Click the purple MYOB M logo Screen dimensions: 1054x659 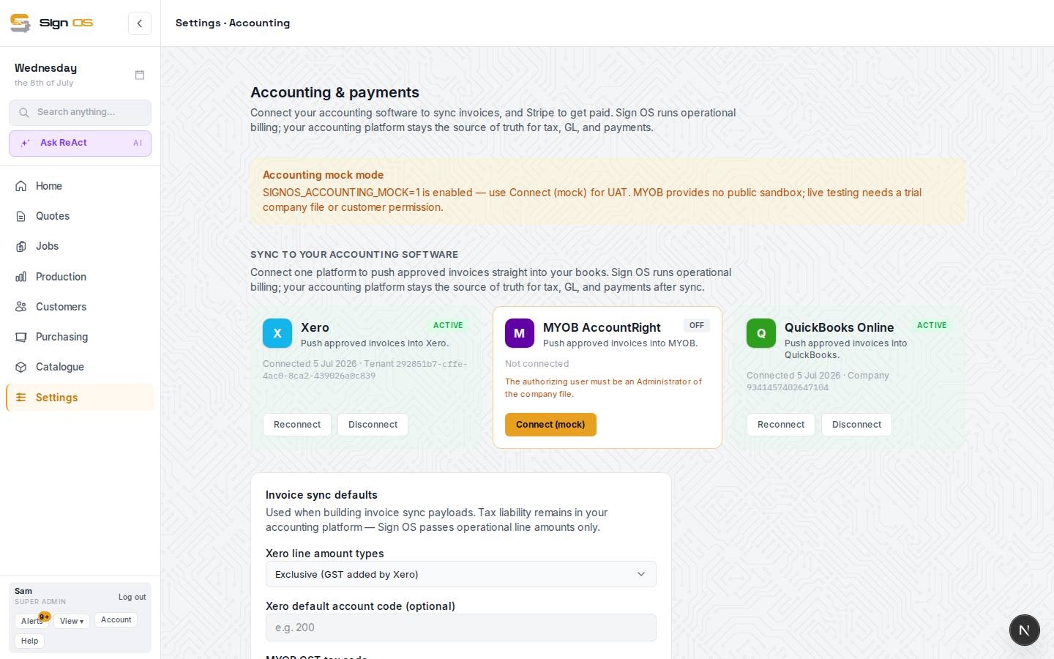point(520,333)
